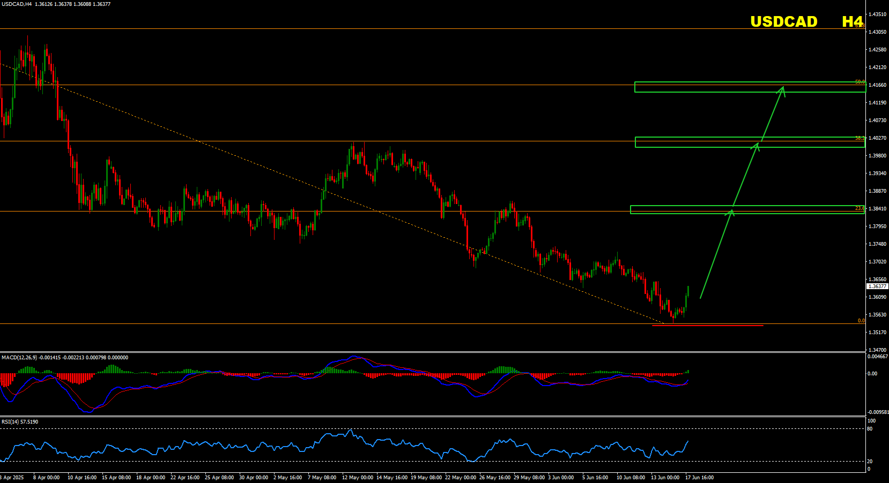889x483 pixels.
Task: Click the RSI(14) indicator label
Action: [x=10, y=422]
